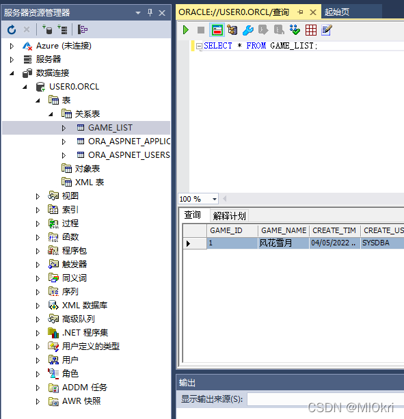Select the ORACLE://USER0.ORCL/查询 tab
Image resolution: width=404 pixels, height=419 pixels.
234,12
